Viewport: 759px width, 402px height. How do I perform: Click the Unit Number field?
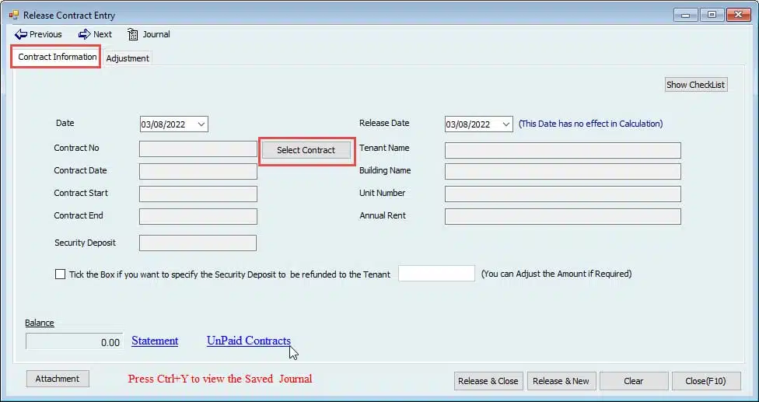563,194
